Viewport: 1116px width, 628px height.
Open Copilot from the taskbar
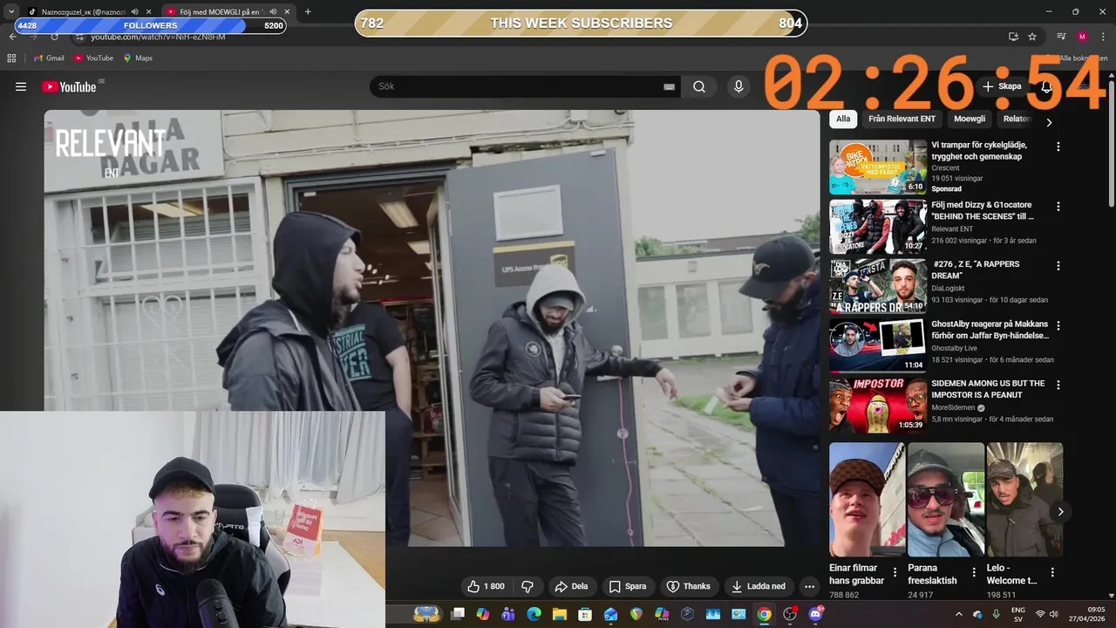[483, 614]
